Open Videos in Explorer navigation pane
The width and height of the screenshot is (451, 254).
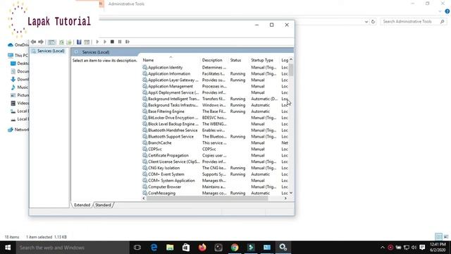(x=20, y=103)
